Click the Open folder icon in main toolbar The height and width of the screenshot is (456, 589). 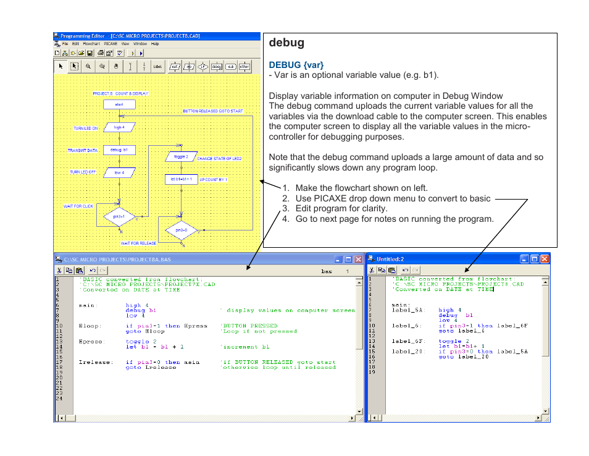(x=81, y=53)
